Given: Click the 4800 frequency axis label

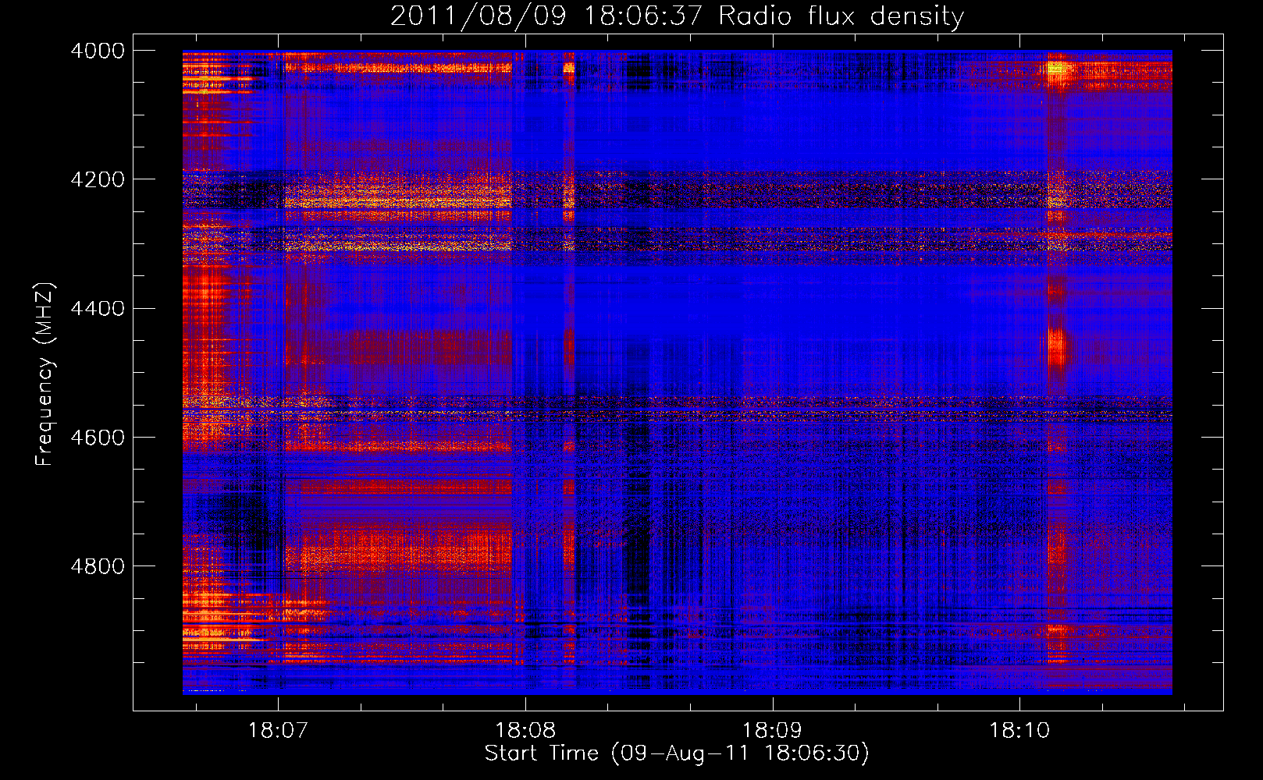Looking at the screenshot, I should (98, 565).
